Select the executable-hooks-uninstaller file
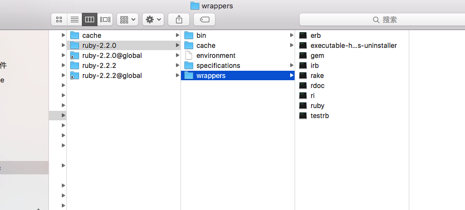465x210 pixels. coord(352,45)
